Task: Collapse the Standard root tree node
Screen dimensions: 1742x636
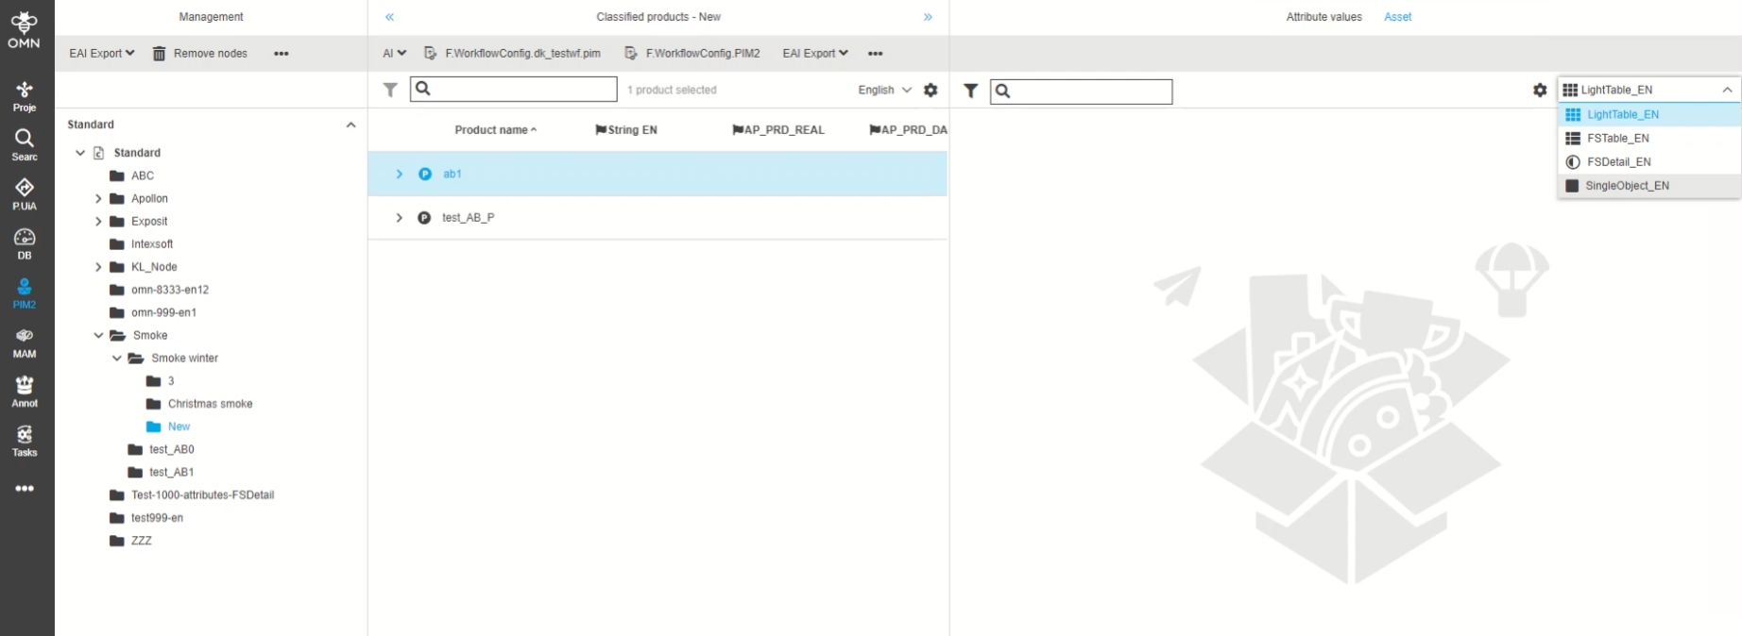Action: tap(80, 153)
